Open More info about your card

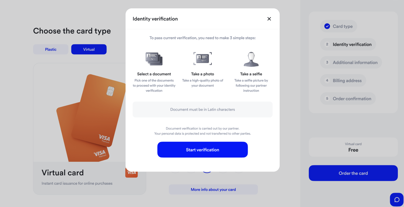click(x=213, y=189)
